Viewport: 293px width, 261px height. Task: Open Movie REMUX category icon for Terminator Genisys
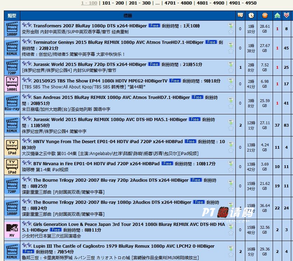12,48
